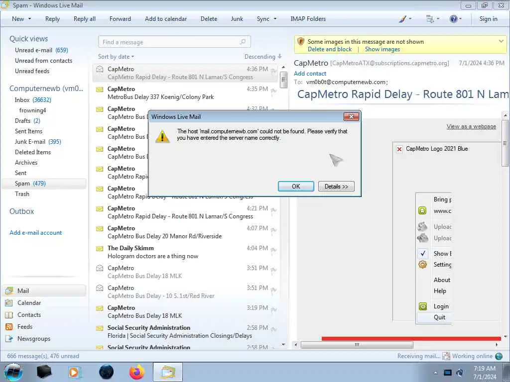Click Quit in the popup menu
This screenshot has width=510, height=382.
[439, 317]
